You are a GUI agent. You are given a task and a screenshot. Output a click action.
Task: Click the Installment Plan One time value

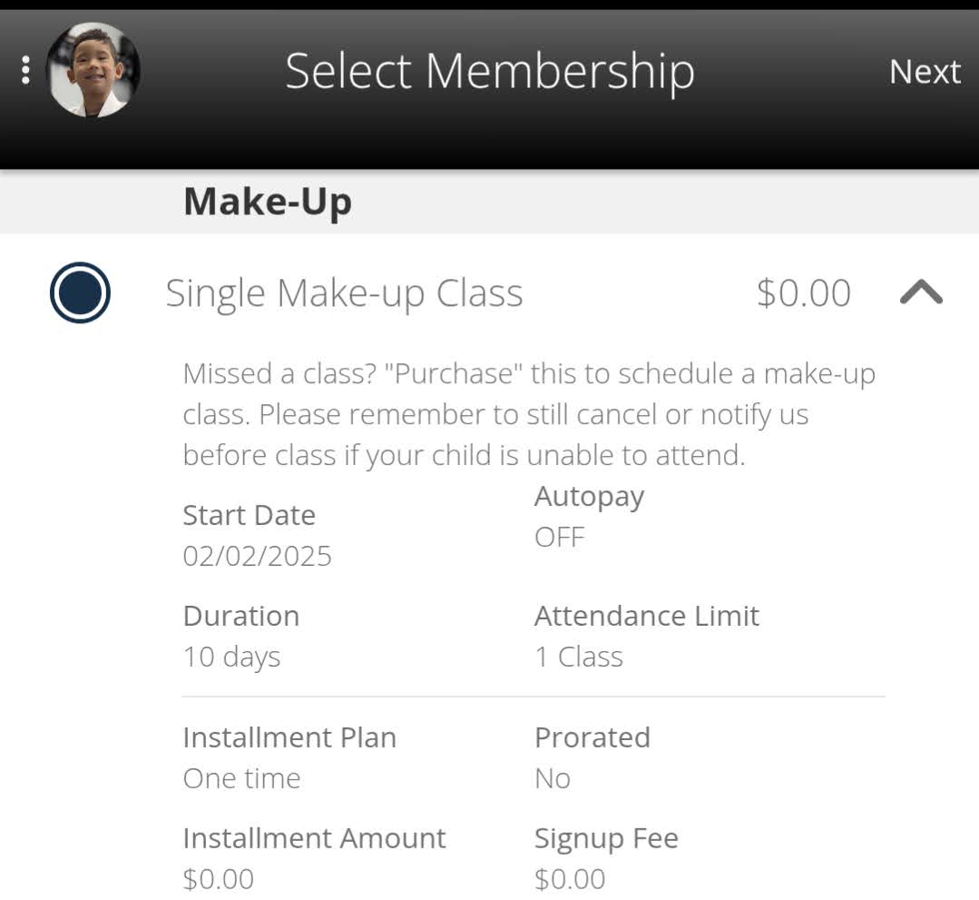tap(241, 778)
